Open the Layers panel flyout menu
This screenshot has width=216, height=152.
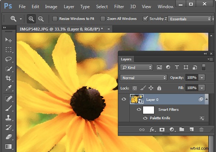pos(210,59)
